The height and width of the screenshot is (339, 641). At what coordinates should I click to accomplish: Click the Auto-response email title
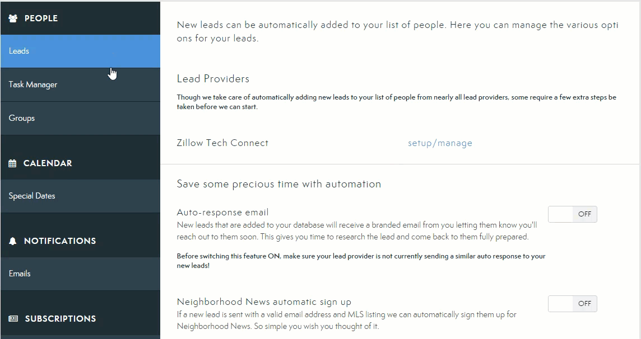pyautogui.click(x=222, y=213)
